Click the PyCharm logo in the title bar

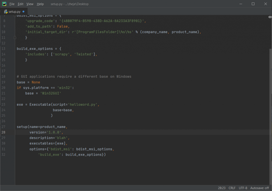point(4,4)
